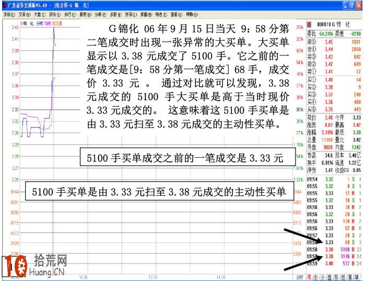The height and width of the screenshot is (281, 365).
Task: Open the 报价 menu
Action: tap(55, 15)
